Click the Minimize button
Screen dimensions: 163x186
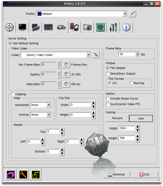(x=117, y=174)
